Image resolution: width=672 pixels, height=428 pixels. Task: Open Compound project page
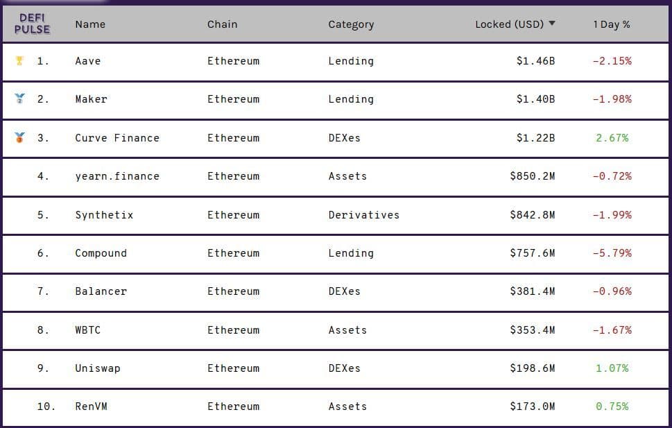coord(101,253)
